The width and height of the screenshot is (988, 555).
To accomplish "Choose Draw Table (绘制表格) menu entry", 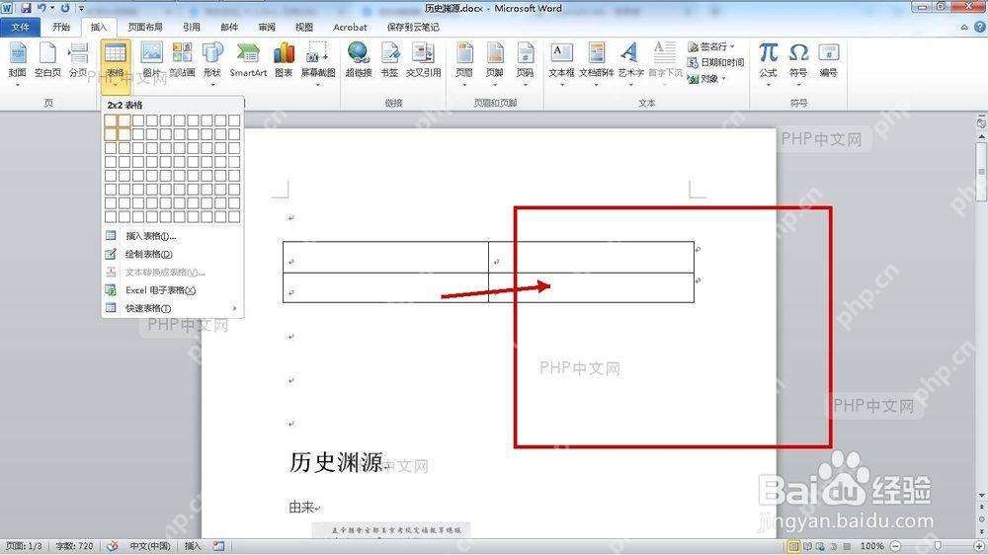I will (172, 254).
